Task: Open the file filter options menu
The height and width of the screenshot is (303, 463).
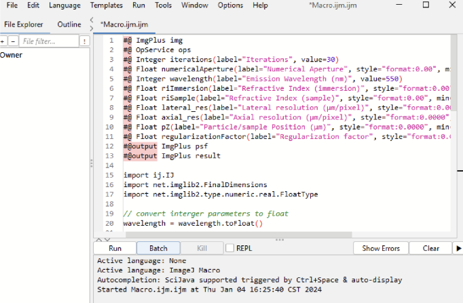Action: 85,41
